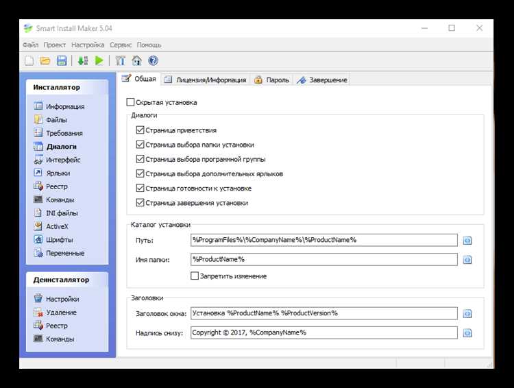Click the home page house icon

(x=136, y=60)
